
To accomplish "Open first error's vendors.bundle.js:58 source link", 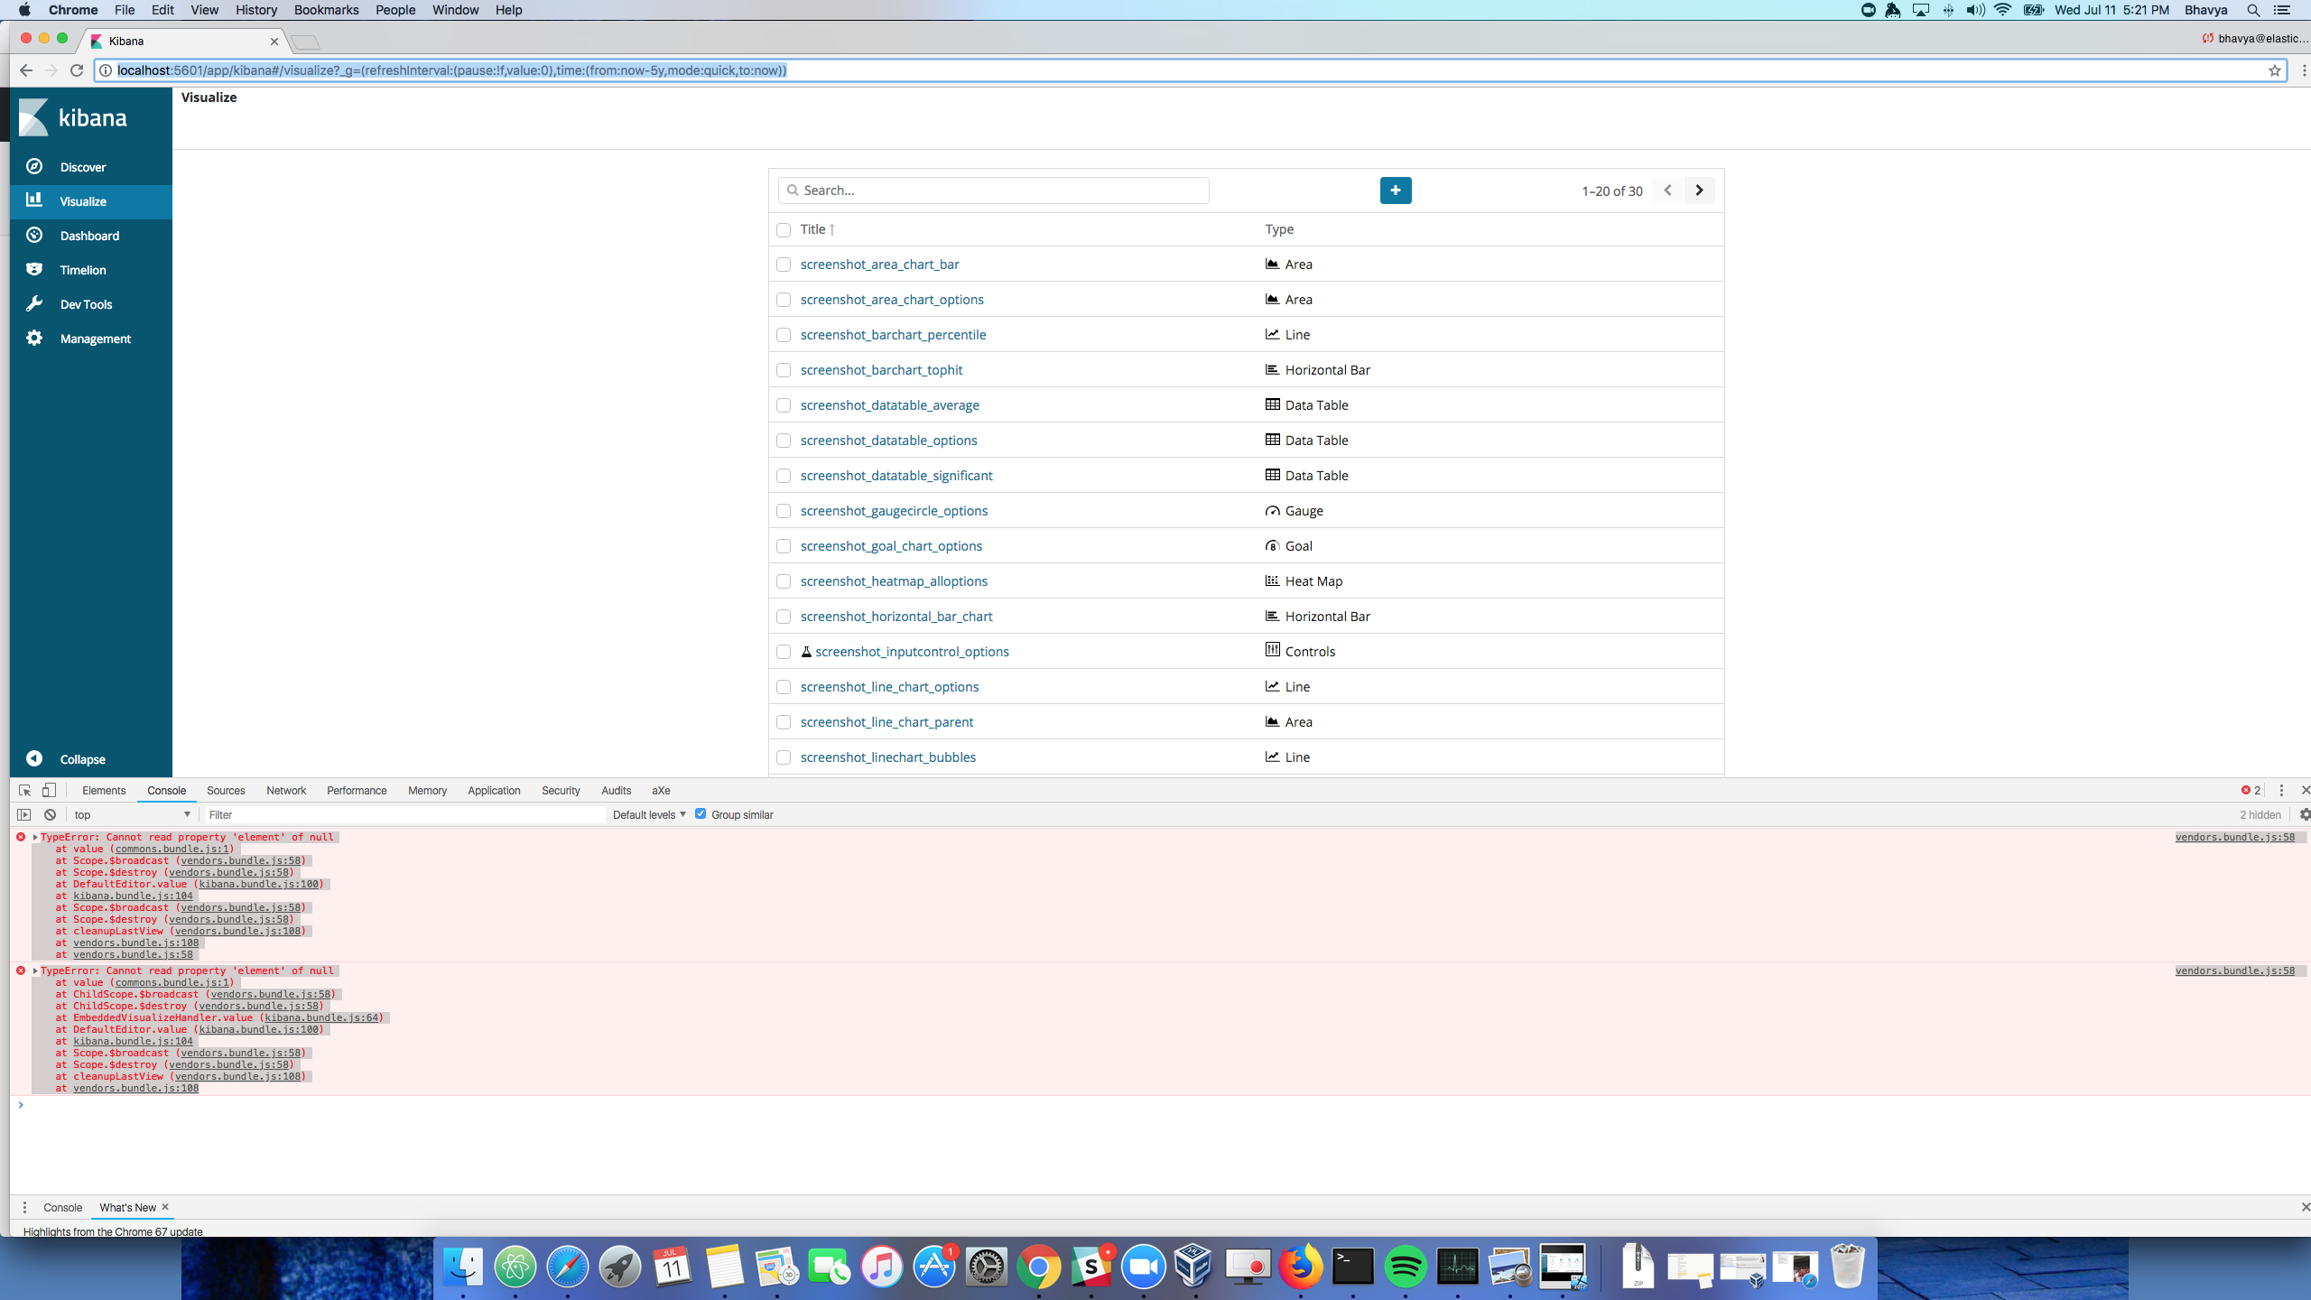I will pos(2234,837).
